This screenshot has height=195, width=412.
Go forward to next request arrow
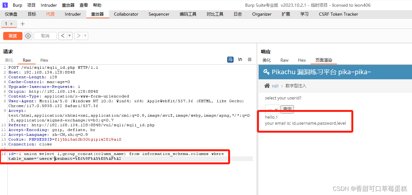tap(78, 36)
